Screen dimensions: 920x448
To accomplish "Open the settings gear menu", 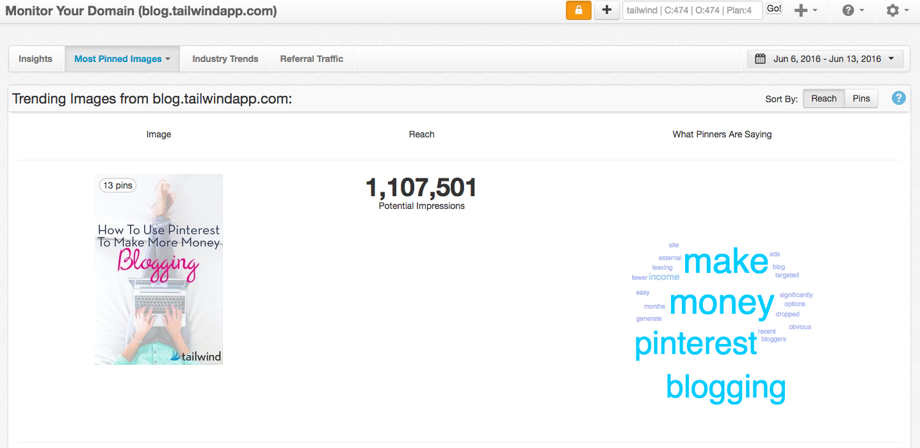I will [x=897, y=11].
